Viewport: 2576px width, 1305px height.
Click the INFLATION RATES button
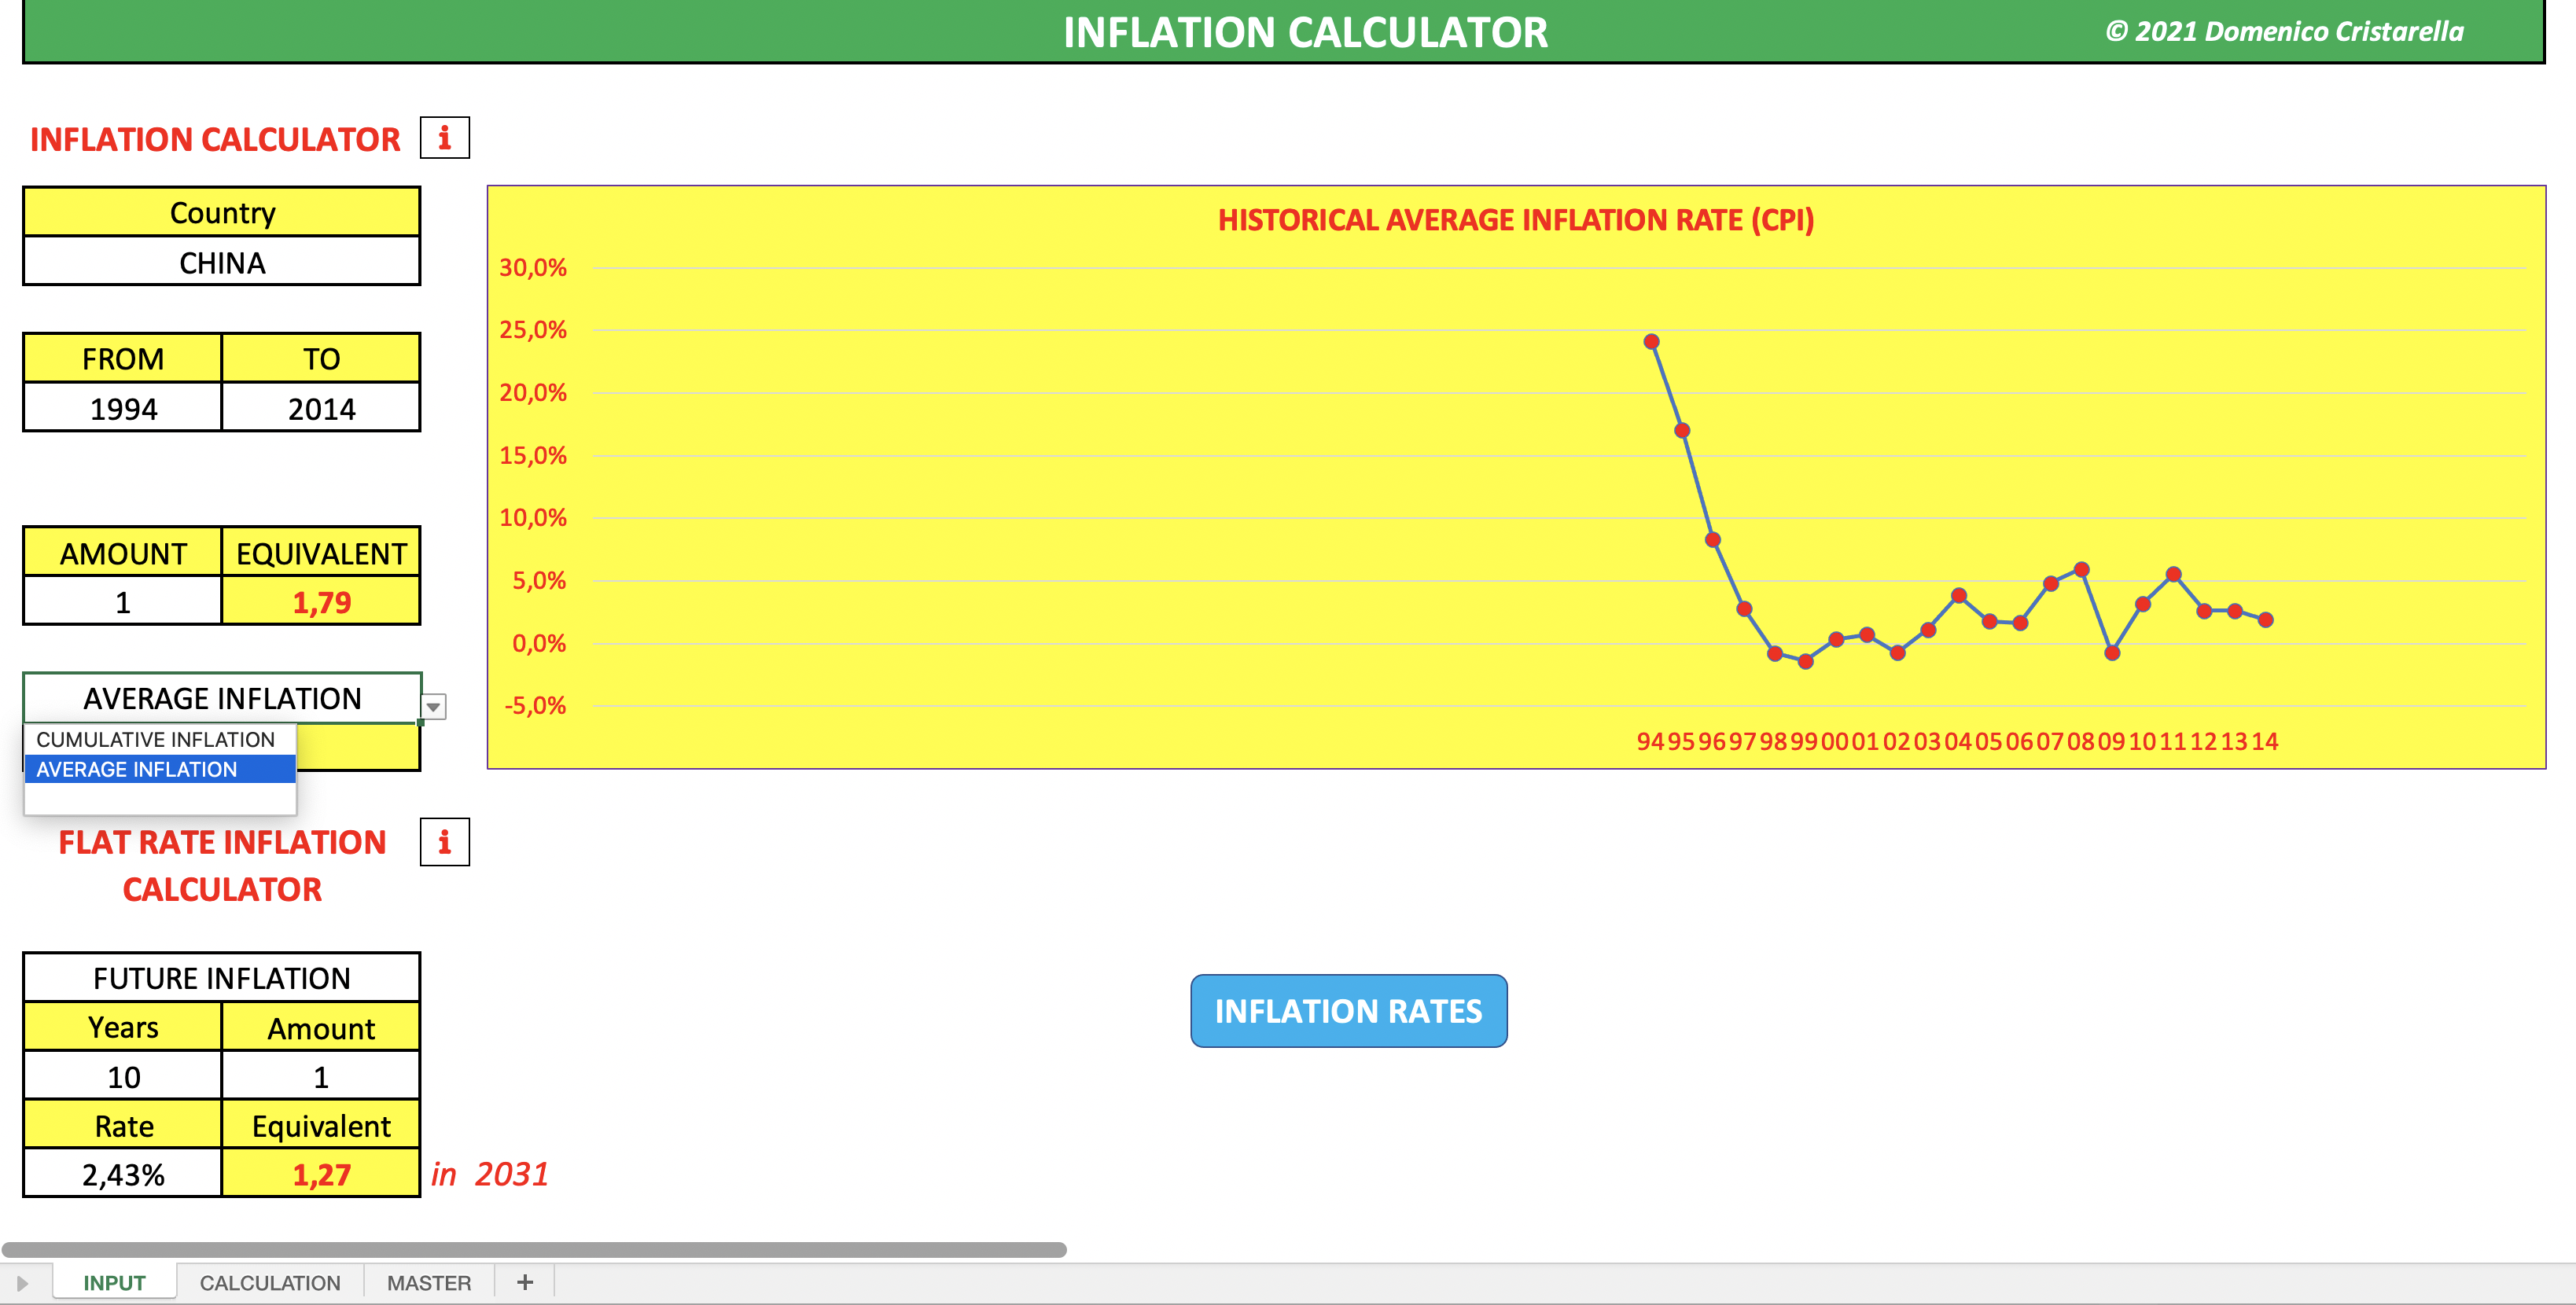point(1348,1011)
